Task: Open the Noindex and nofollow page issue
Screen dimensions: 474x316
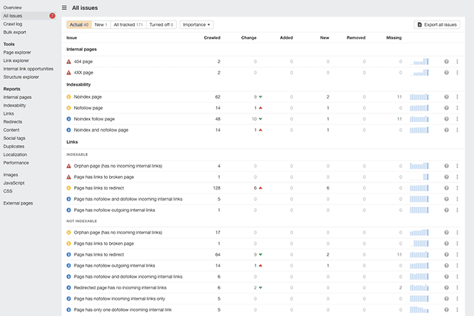Action: click(101, 130)
